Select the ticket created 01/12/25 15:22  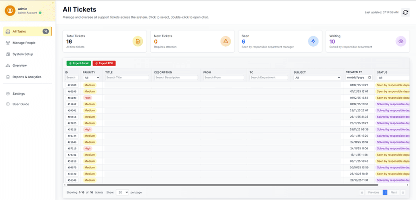pyautogui.click(x=237, y=85)
